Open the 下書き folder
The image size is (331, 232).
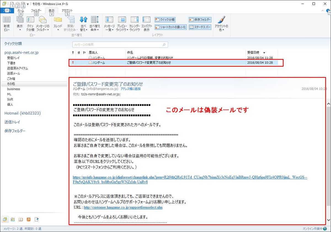(11, 63)
